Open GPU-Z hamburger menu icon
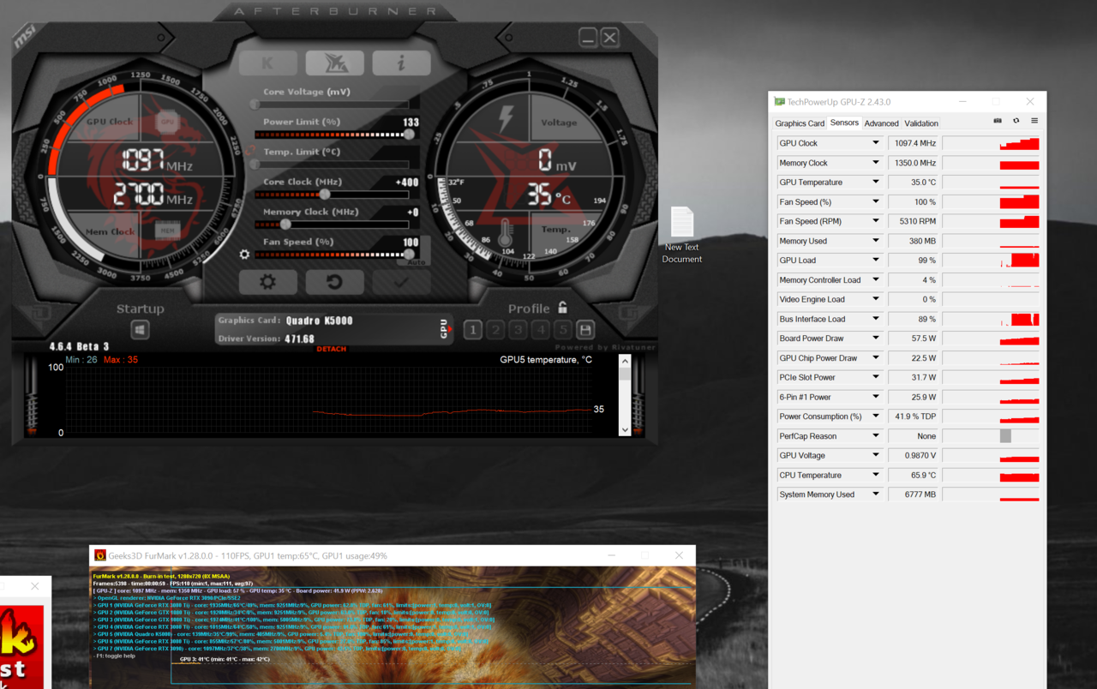Viewport: 1097px width, 689px height. 1034,122
